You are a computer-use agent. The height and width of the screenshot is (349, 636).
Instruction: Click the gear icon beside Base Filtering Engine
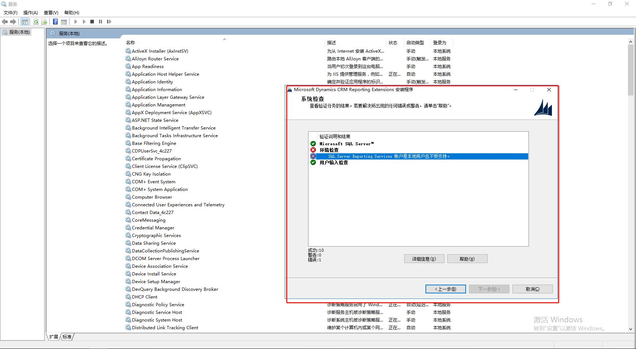(x=128, y=143)
